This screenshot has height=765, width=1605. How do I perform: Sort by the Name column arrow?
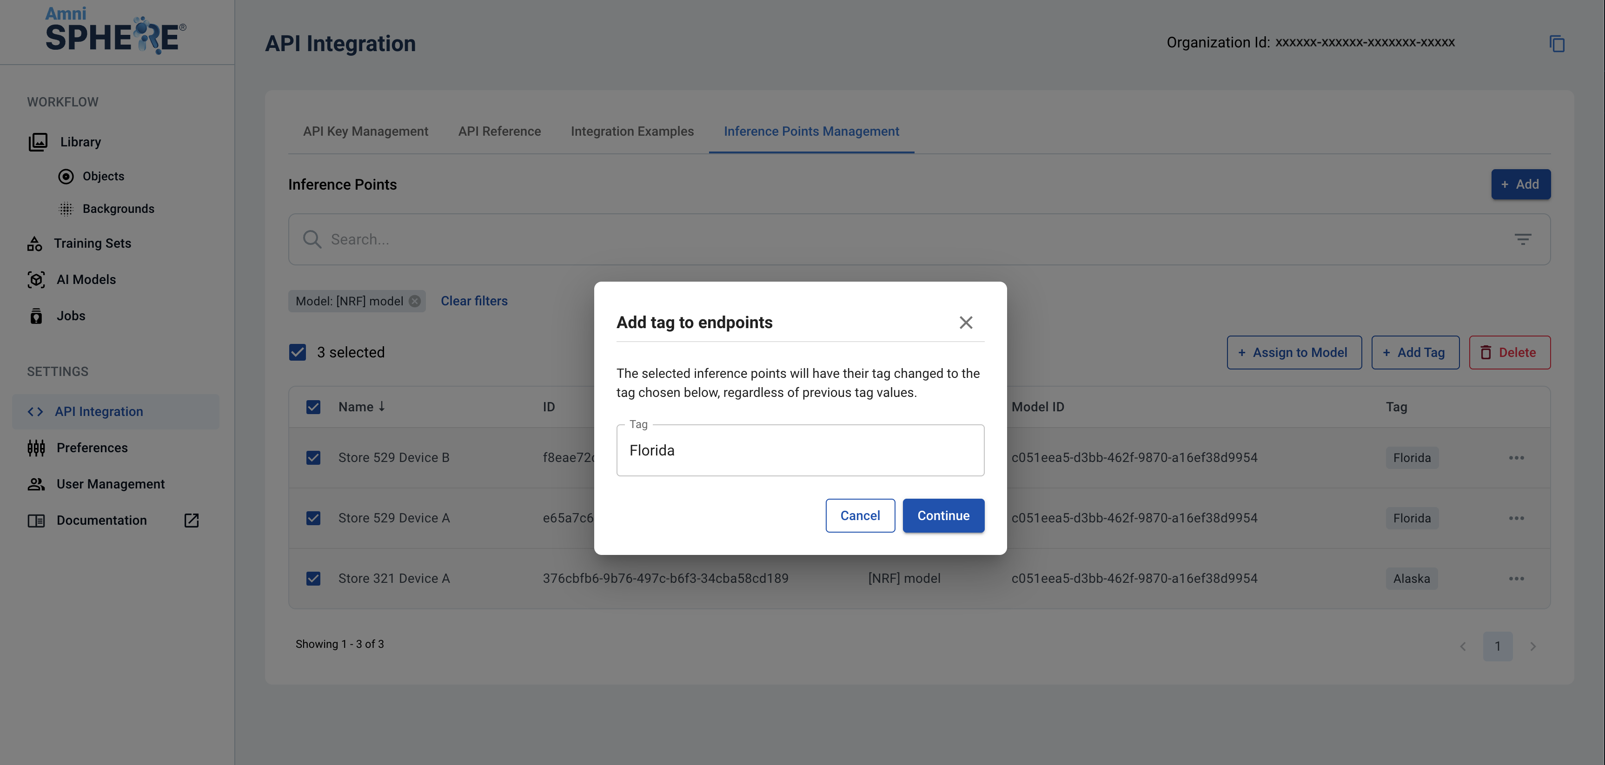pyautogui.click(x=381, y=407)
